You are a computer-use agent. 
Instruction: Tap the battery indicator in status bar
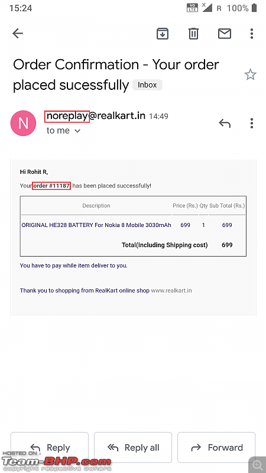click(x=254, y=8)
